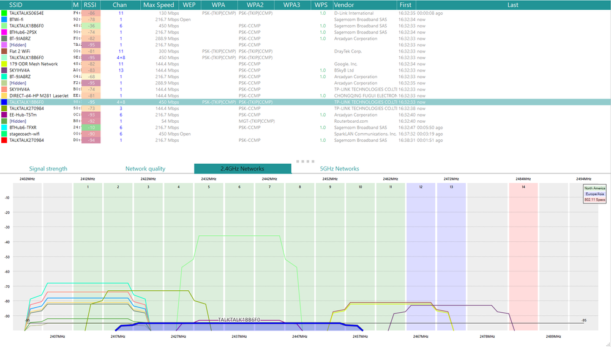
Task: Sort by the Vendor column header
Action: (365, 5)
